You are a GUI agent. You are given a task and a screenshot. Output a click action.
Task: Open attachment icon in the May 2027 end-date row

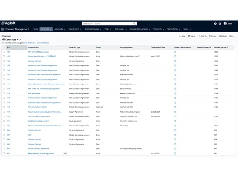point(175,56)
